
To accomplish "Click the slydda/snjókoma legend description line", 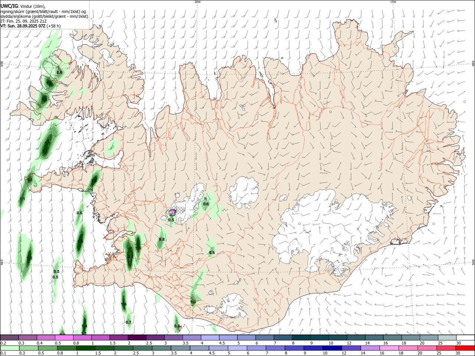I will [x=44, y=16].
